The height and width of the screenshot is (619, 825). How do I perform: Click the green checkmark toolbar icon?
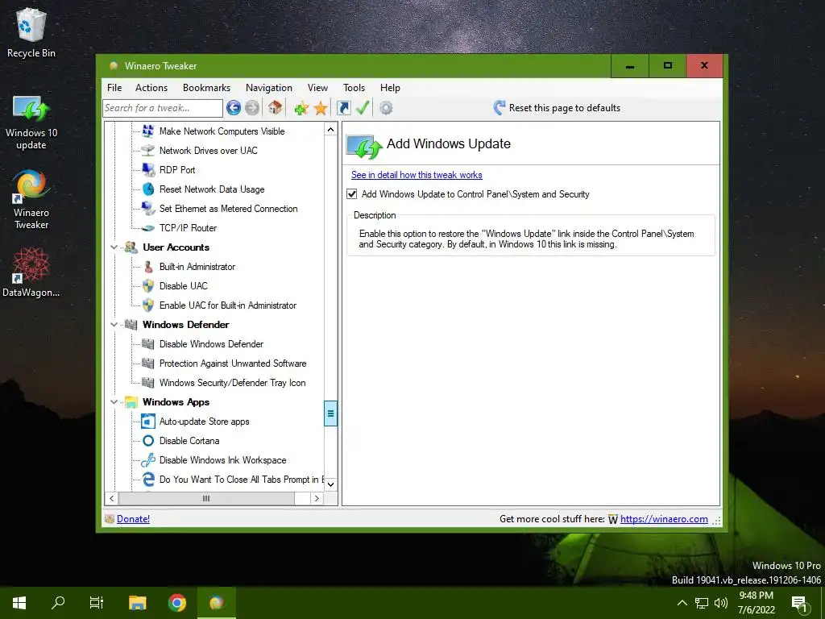(363, 108)
